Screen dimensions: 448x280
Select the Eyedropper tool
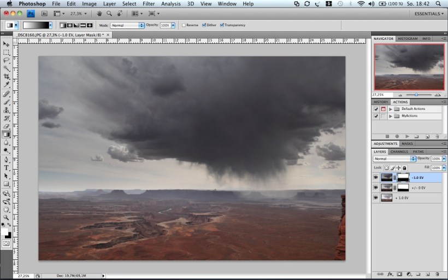(6, 84)
